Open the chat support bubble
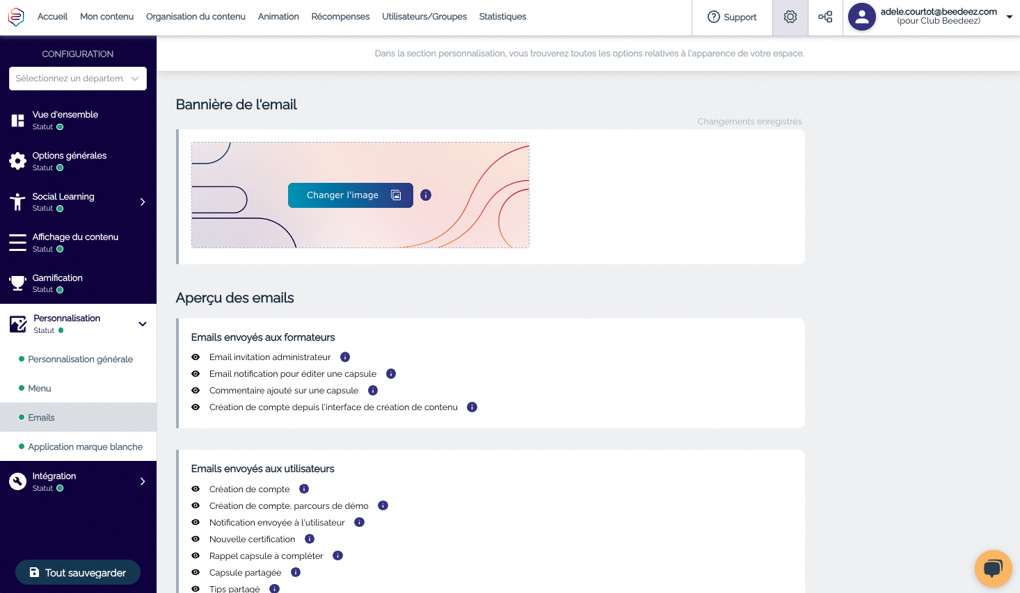1020x593 pixels. pyautogui.click(x=993, y=569)
